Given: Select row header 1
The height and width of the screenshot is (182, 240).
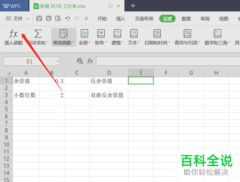Looking at the screenshot, I should tap(6, 81).
